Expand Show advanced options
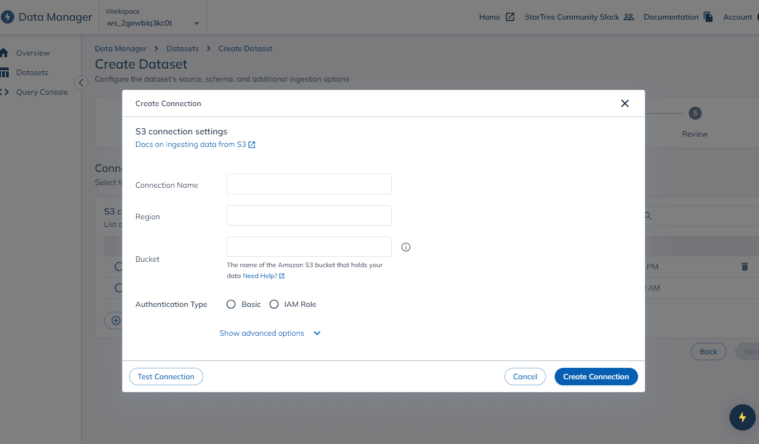This screenshot has width=759, height=444. [262, 333]
